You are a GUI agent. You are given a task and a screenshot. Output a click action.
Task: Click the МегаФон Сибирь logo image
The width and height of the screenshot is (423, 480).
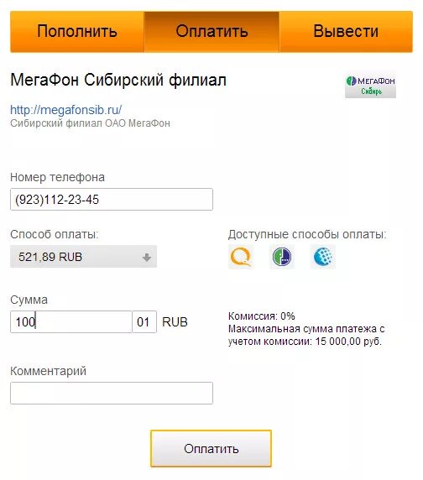[370, 86]
